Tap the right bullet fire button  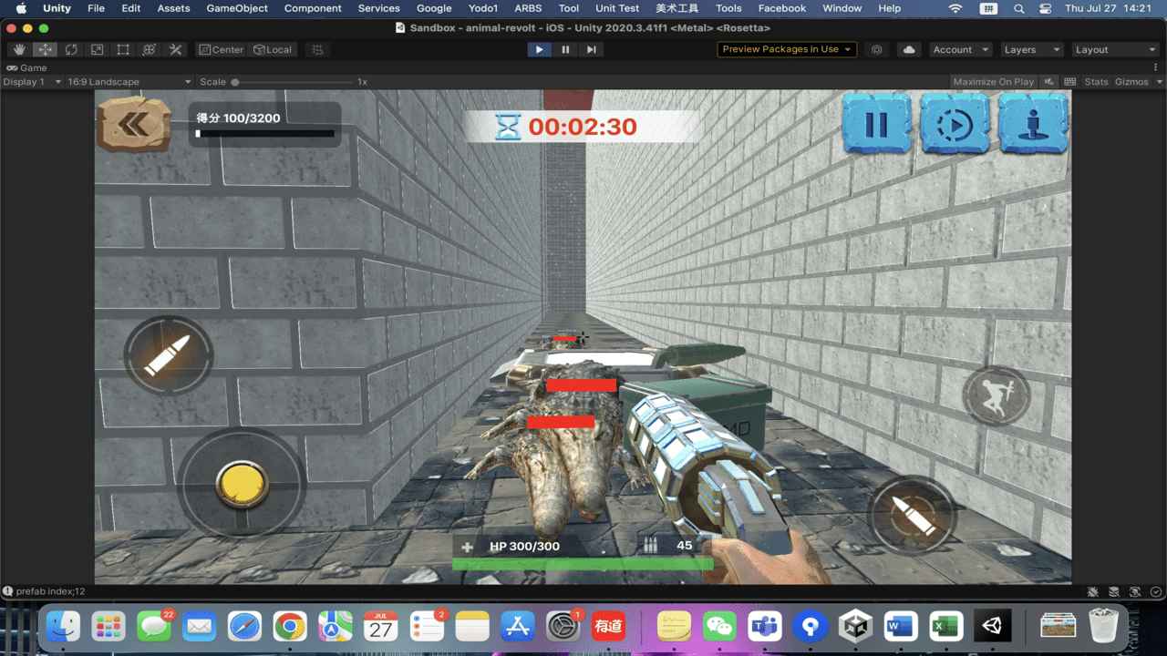912,516
